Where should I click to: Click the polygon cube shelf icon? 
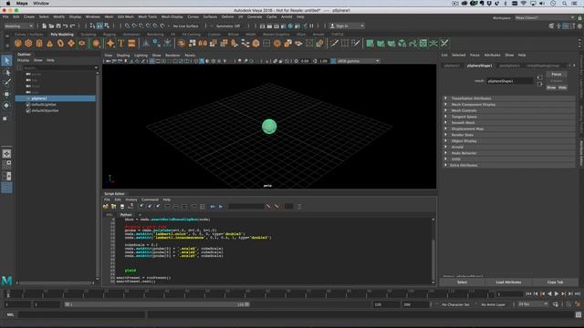coord(28,43)
